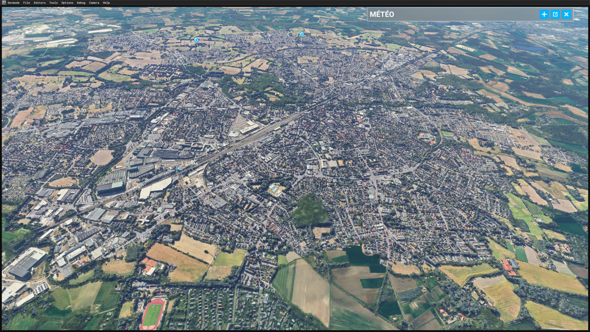Select the blue marker below Gütersloh label
The width and height of the screenshot is (590, 332).
click(x=180, y=169)
